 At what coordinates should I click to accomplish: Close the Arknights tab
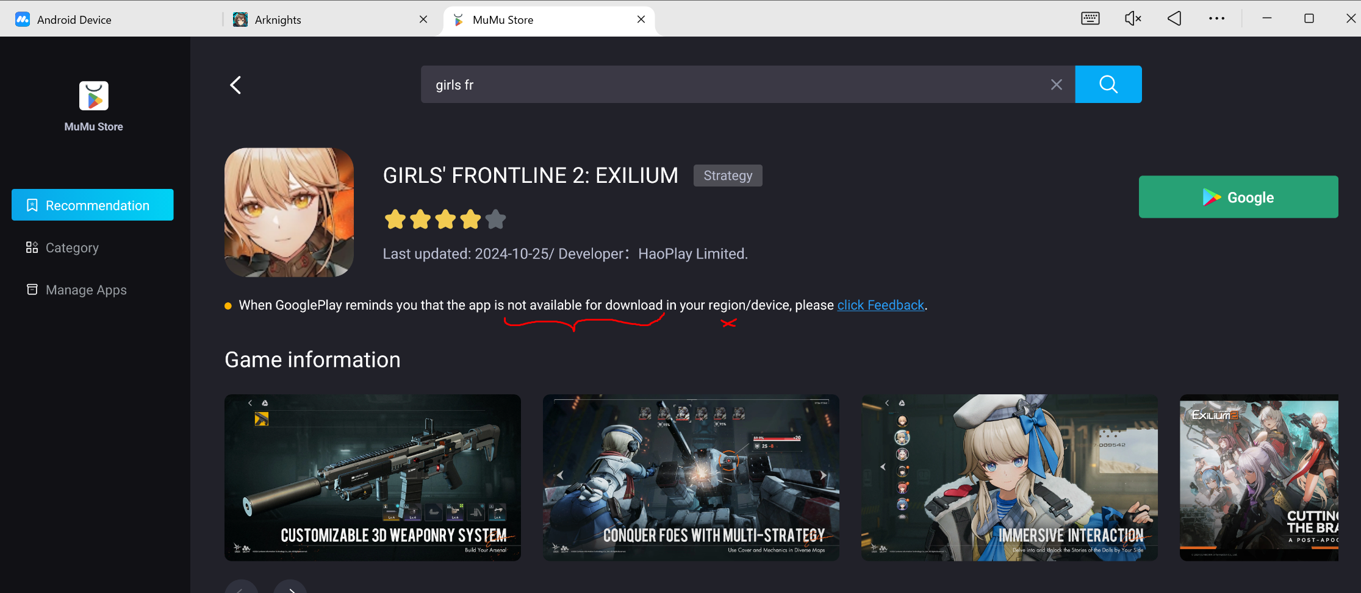point(423,20)
